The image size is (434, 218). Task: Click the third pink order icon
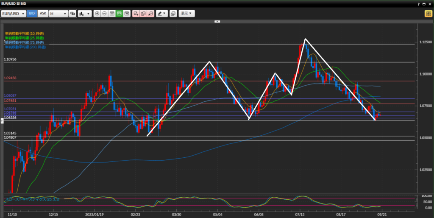(150, 14)
